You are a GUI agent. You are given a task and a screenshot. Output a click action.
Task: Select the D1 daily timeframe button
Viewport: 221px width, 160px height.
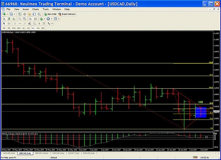33,28
